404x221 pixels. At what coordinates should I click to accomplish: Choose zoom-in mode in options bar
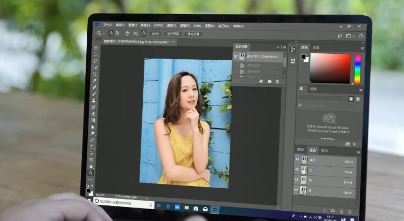112,33
